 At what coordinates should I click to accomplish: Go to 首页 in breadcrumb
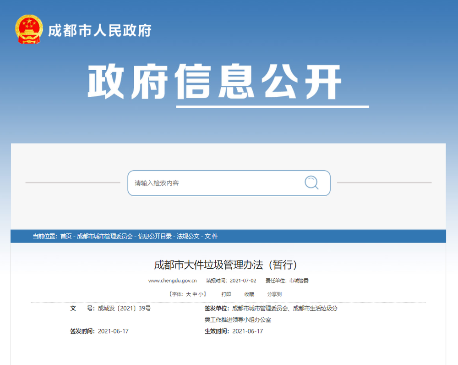click(x=66, y=236)
